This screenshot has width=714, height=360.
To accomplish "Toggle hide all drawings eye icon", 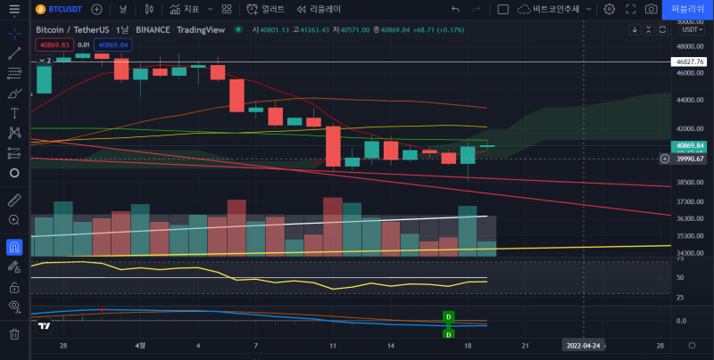I will pyautogui.click(x=14, y=307).
